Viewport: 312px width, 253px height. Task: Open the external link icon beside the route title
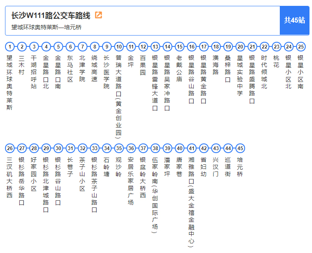point(98,15)
